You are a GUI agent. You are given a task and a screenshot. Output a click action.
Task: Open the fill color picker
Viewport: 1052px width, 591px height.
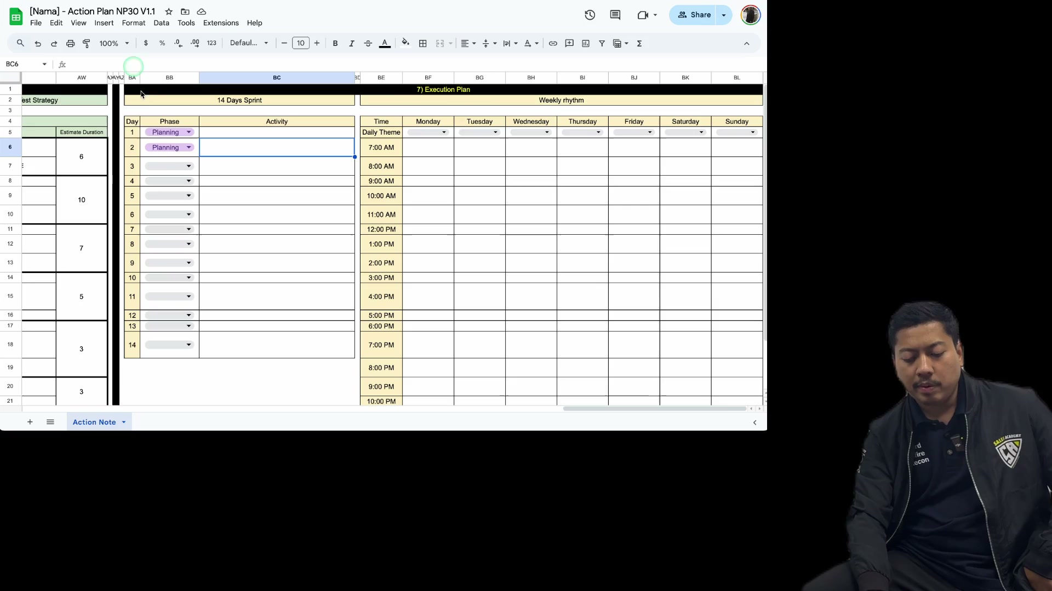405,43
